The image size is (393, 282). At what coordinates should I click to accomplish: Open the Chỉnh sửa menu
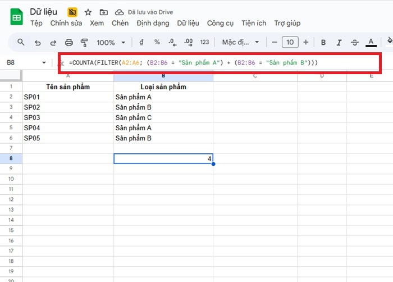click(x=66, y=23)
